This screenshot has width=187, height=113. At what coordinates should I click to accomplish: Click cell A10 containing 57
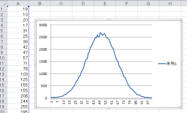tap(18, 58)
